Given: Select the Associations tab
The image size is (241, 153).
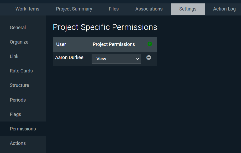Looking at the screenshot, I should (149, 9).
